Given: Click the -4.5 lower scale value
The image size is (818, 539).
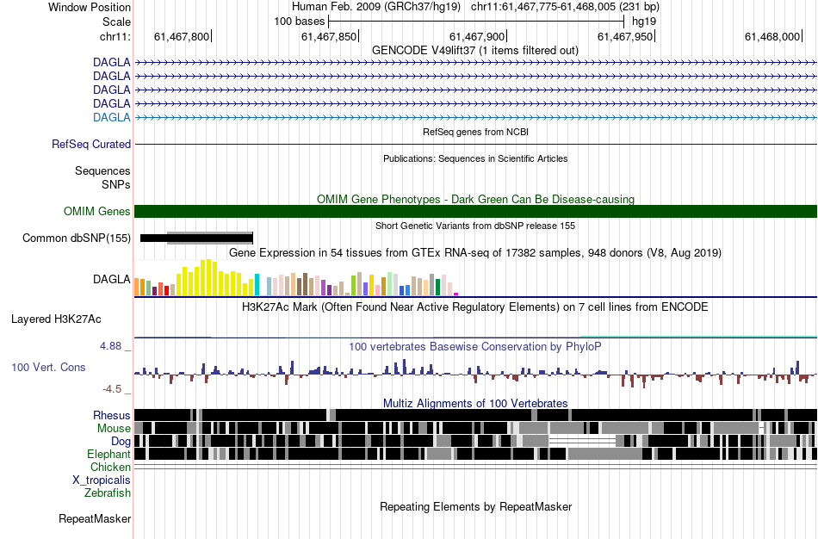Looking at the screenshot, I should [112, 389].
